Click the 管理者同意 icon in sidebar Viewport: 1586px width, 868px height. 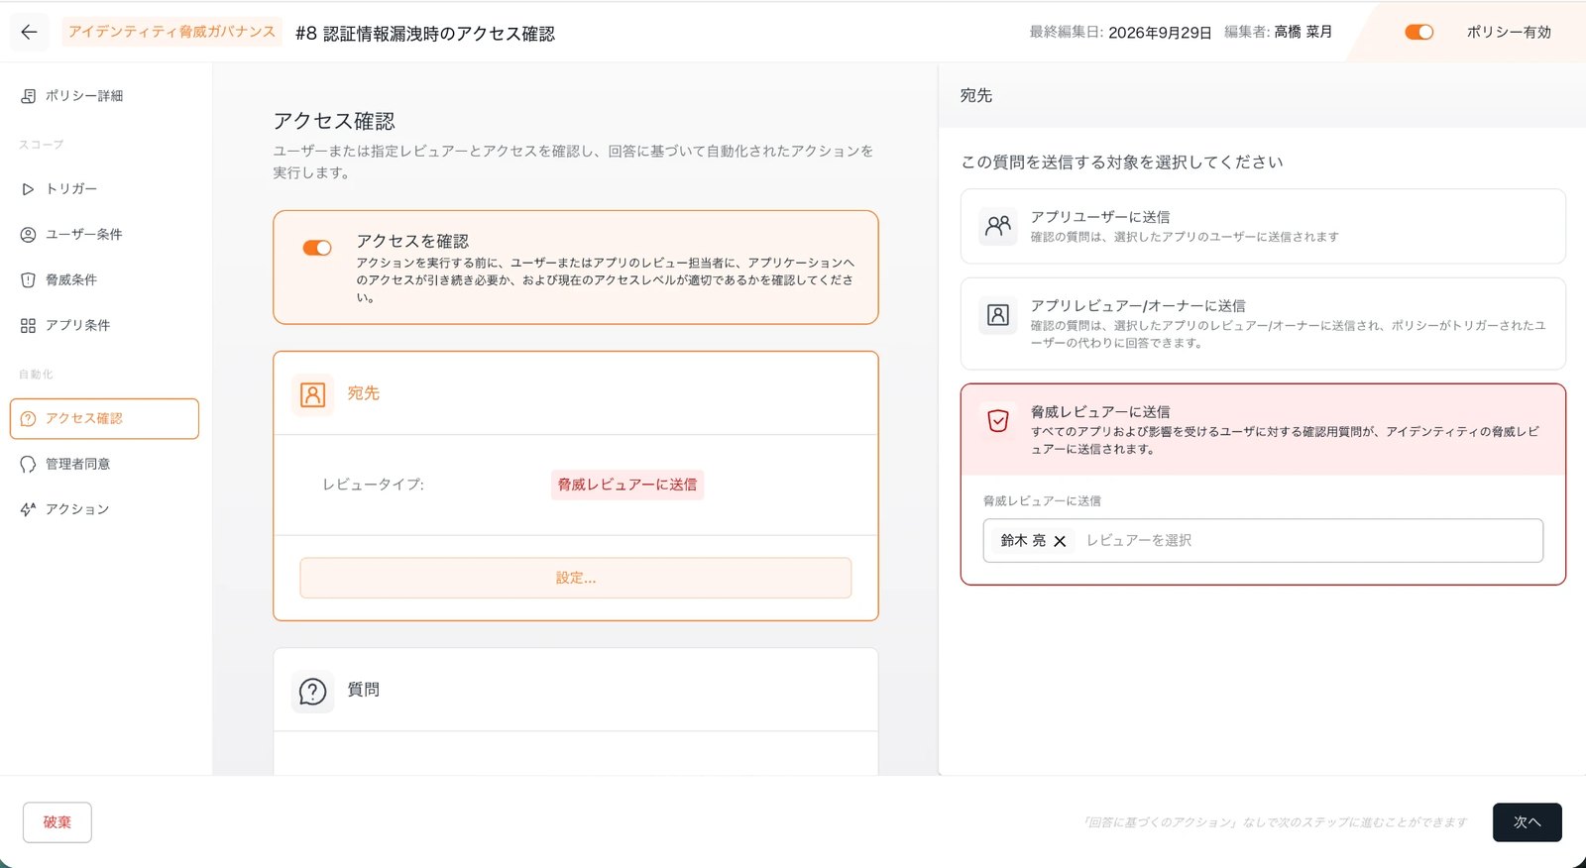(x=28, y=465)
